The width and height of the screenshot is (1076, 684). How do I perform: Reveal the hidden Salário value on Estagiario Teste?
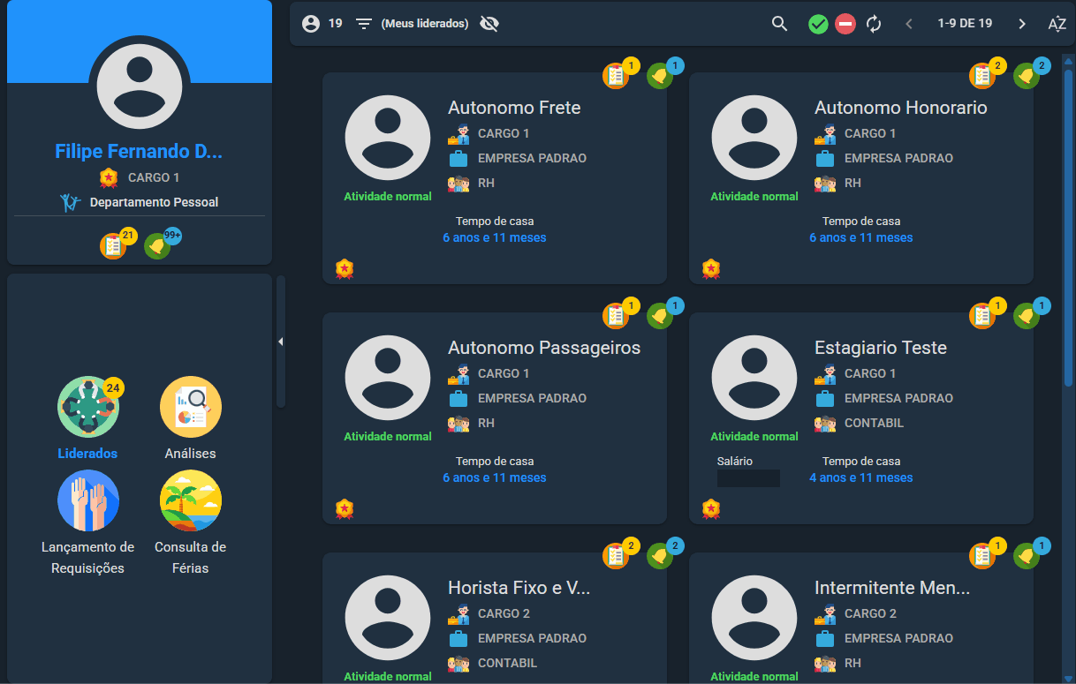pos(748,478)
